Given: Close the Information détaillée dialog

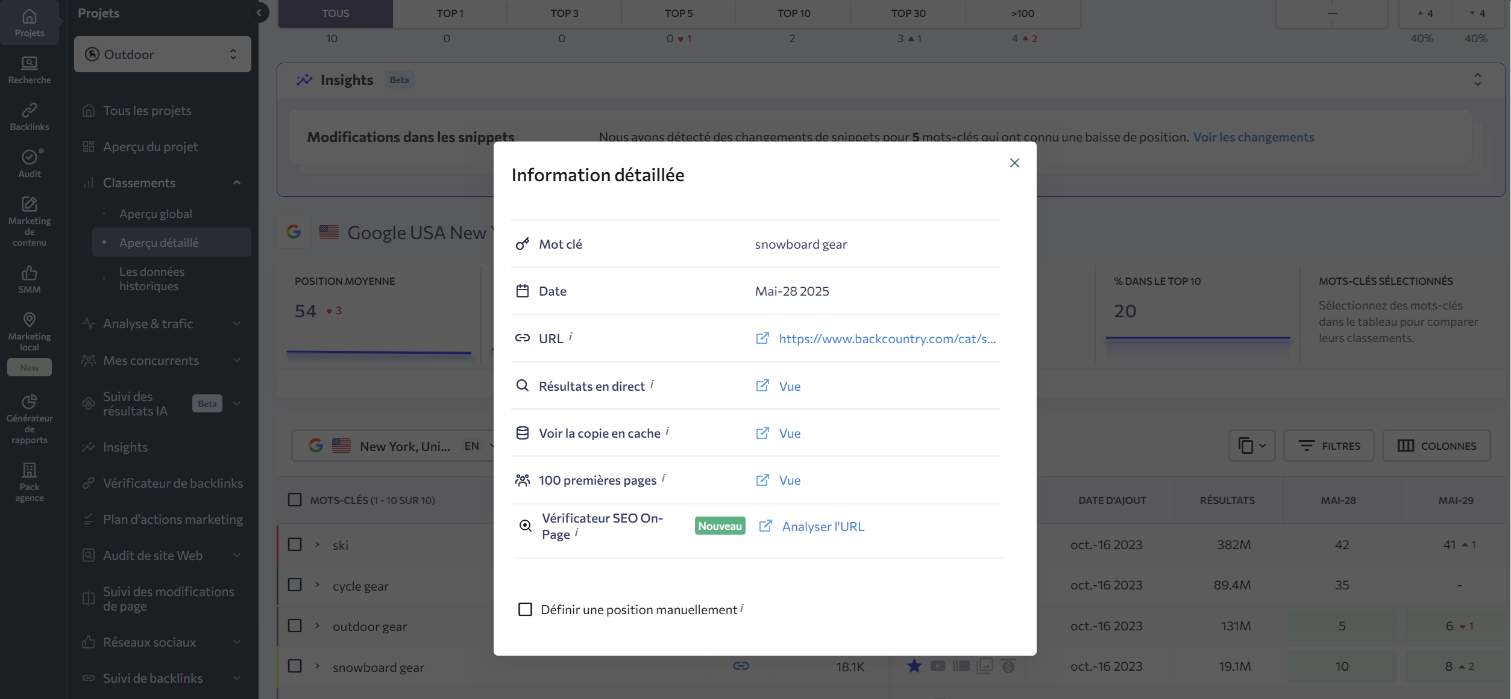Looking at the screenshot, I should point(1014,163).
